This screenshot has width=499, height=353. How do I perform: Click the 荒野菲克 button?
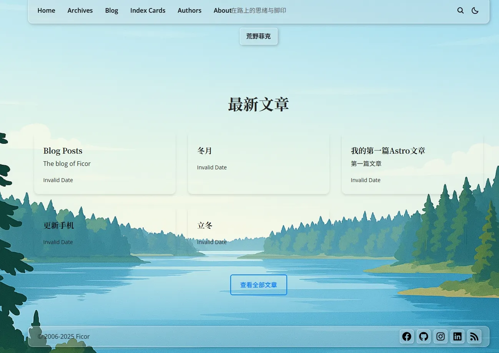point(258,36)
